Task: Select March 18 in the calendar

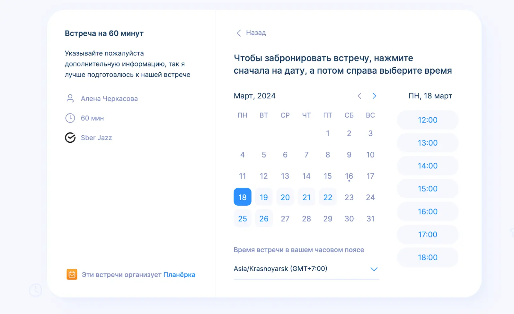Action: [243, 197]
